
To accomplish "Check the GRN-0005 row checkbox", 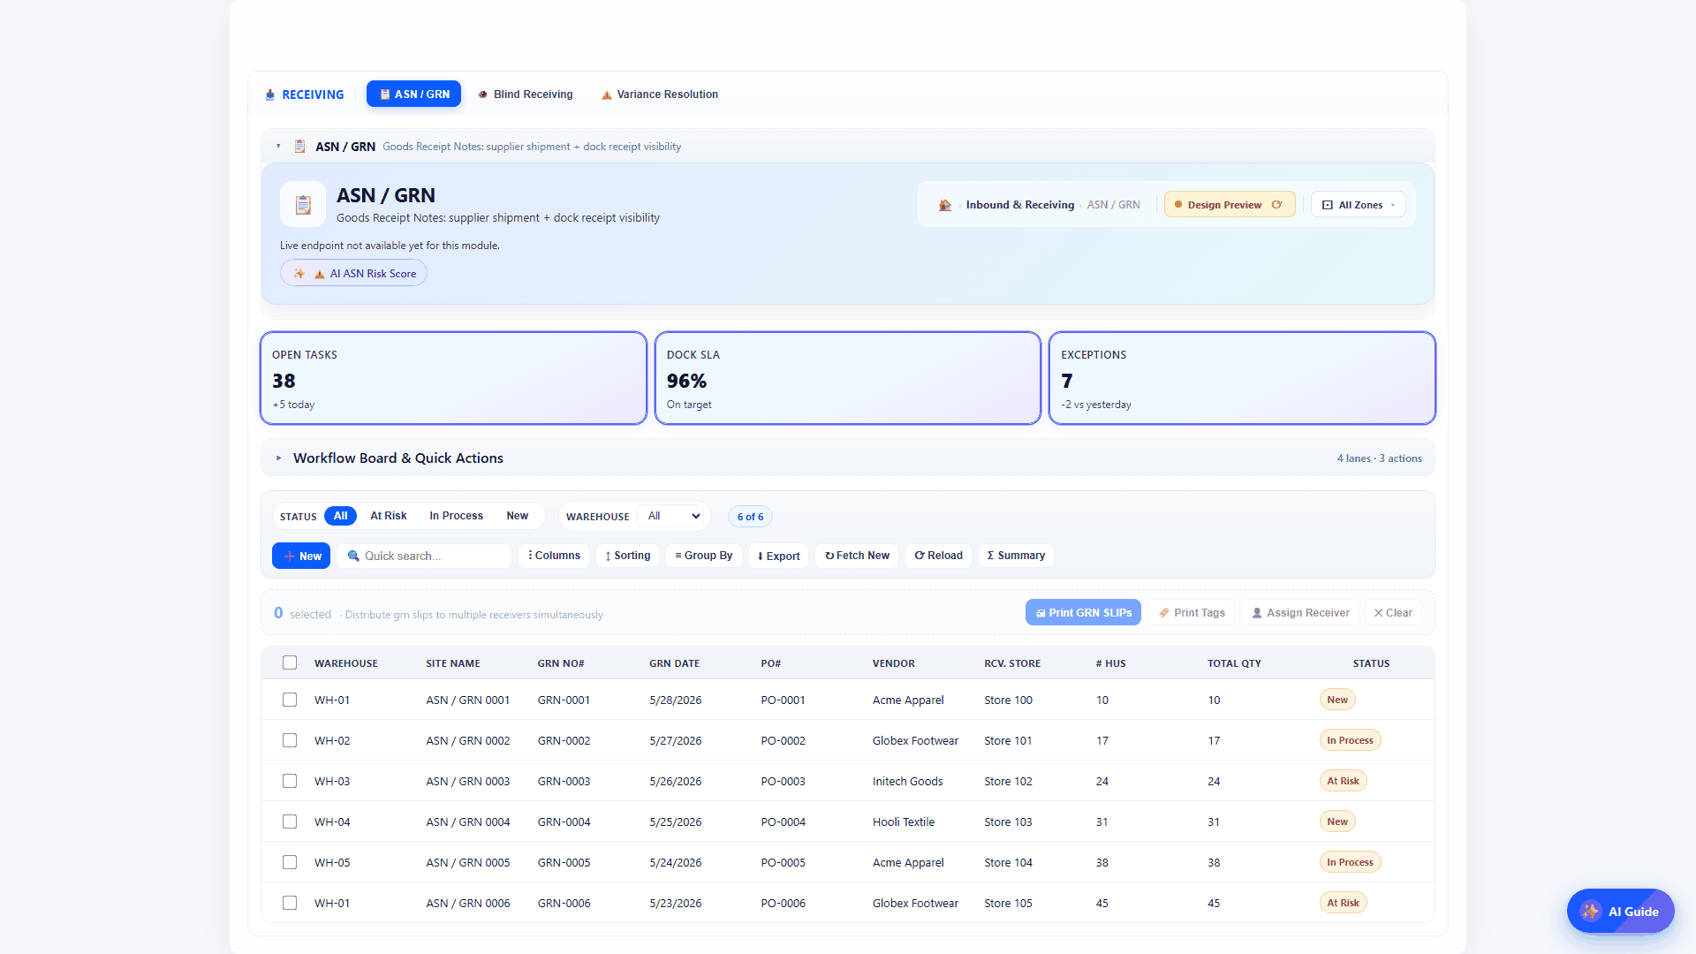I will (x=290, y=862).
